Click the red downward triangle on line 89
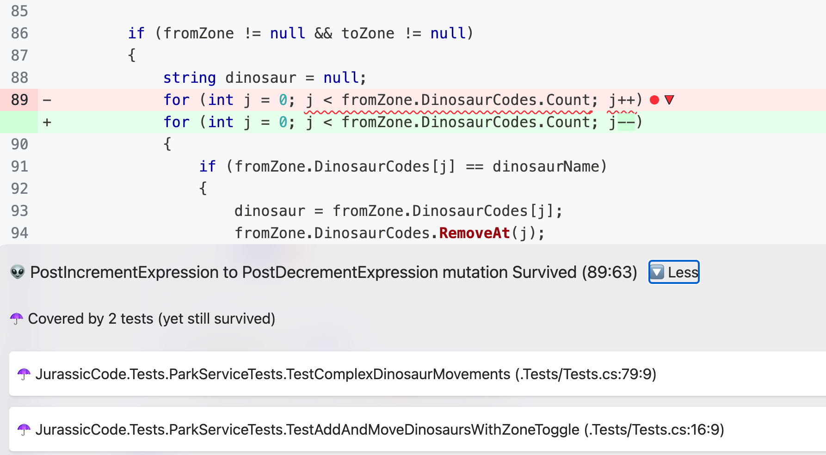Image resolution: width=826 pixels, height=455 pixels. coord(669,100)
